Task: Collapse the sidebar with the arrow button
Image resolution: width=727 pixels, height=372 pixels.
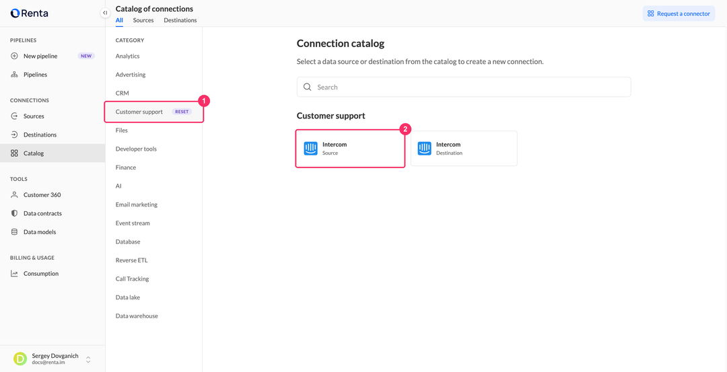Action: point(105,13)
